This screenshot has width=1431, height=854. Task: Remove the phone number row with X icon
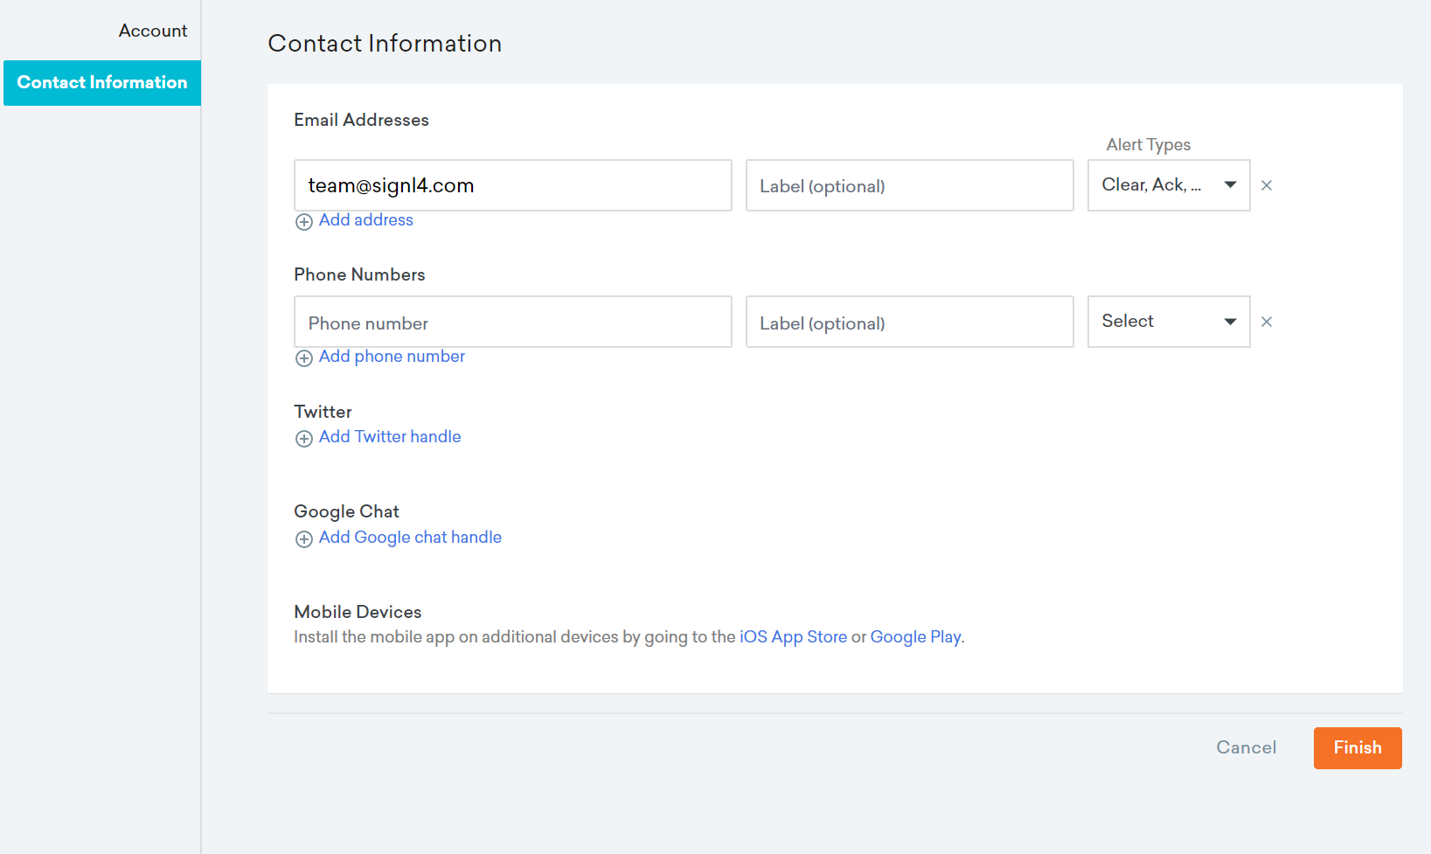[x=1267, y=322]
